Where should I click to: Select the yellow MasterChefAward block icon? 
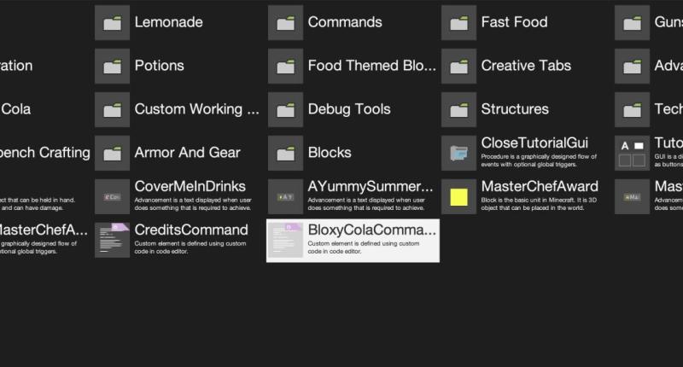pyautogui.click(x=458, y=197)
